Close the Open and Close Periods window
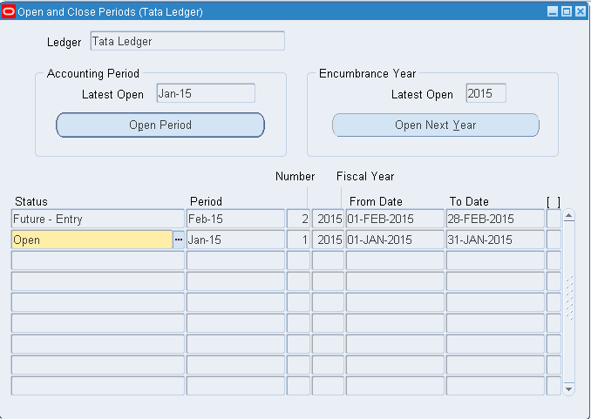This screenshot has height=419, width=591. pos(580,12)
